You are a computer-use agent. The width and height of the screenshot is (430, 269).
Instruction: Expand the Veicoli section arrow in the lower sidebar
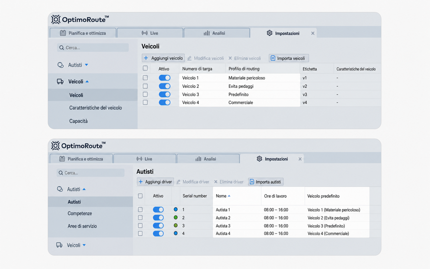click(x=84, y=245)
